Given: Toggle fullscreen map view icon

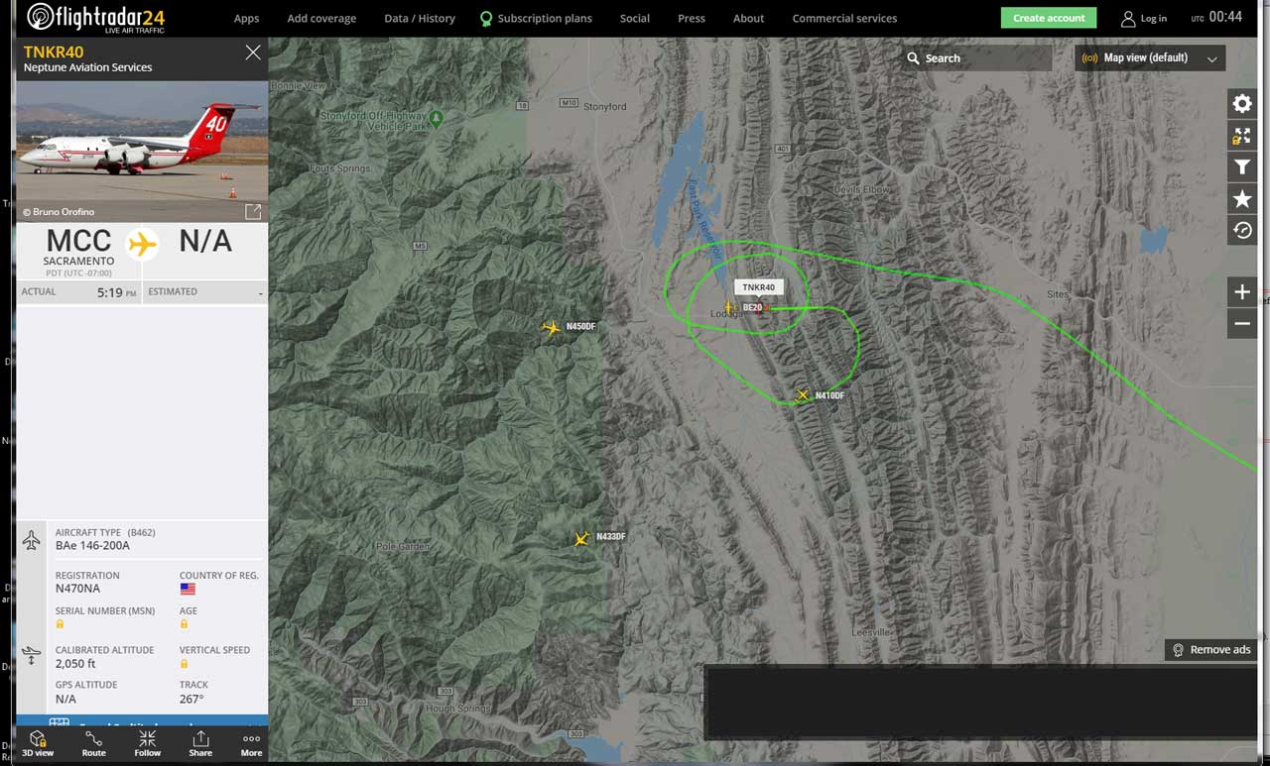Looking at the screenshot, I should pos(1242,136).
